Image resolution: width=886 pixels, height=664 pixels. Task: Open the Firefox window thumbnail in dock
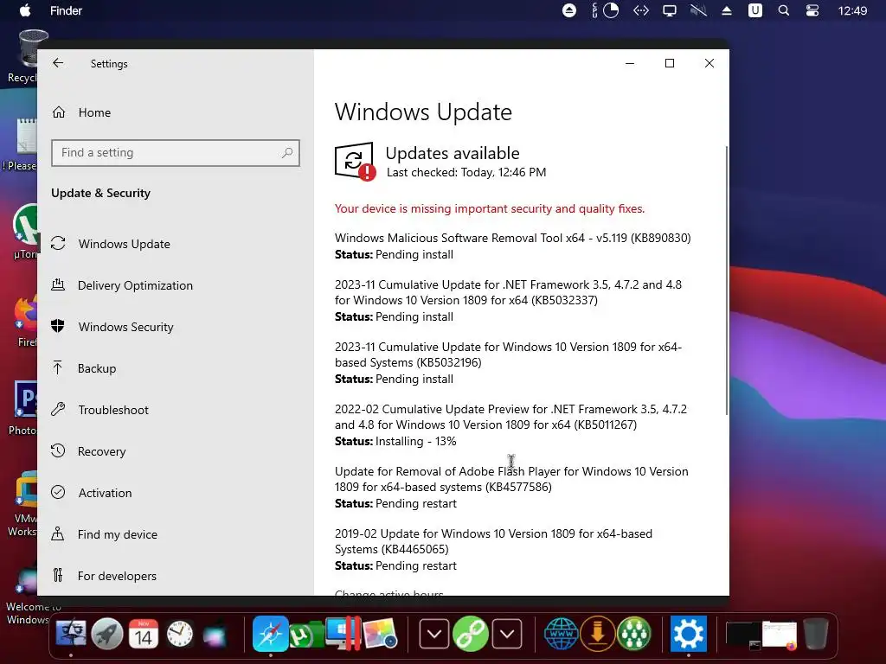[x=780, y=635]
